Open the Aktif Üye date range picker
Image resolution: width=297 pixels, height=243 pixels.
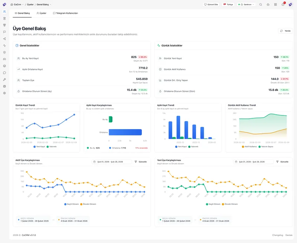pos(112,162)
